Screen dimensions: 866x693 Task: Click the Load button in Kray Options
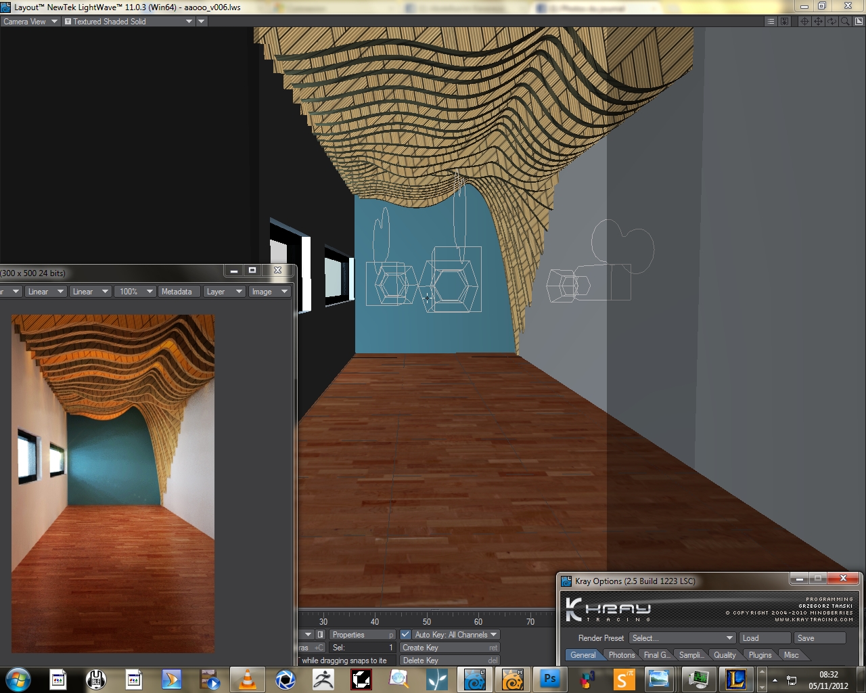click(765, 638)
